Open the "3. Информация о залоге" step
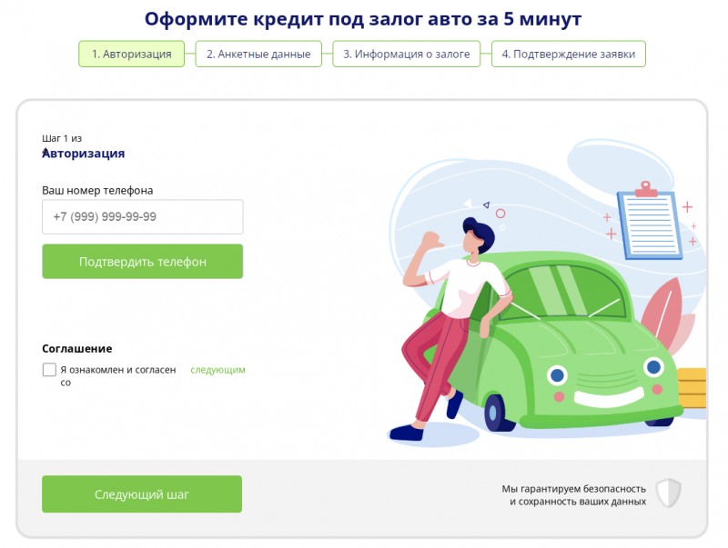 click(406, 54)
